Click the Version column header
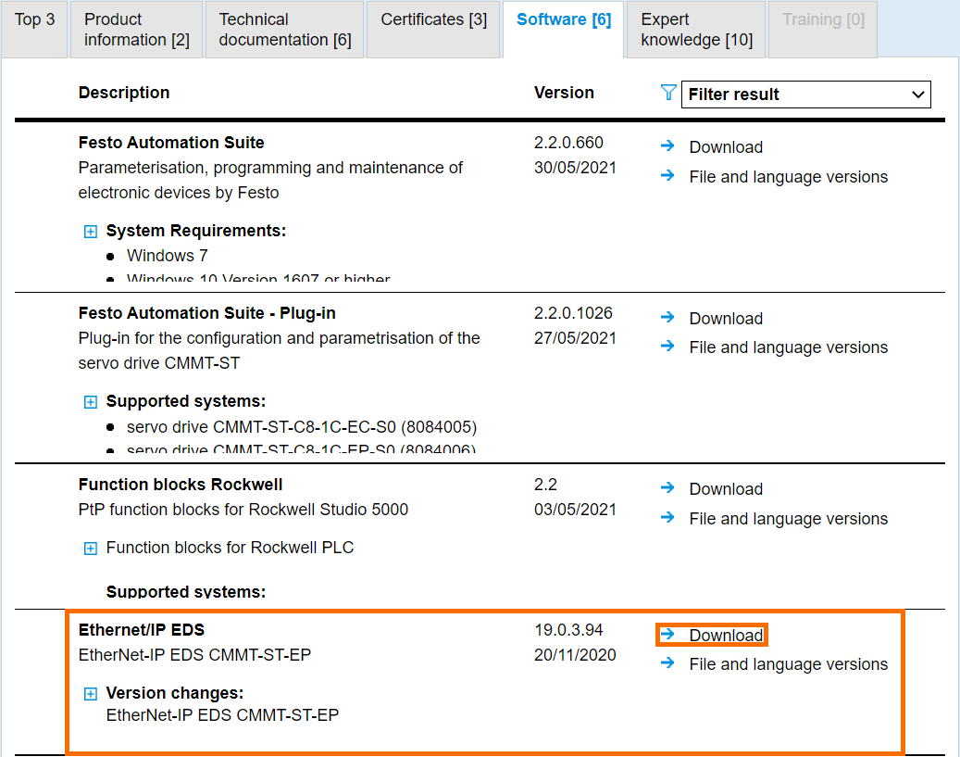960x757 pixels. pos(564,93)
